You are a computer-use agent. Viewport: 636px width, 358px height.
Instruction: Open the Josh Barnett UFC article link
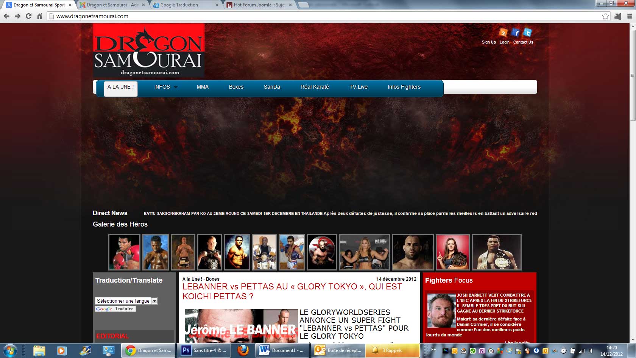pos(494,303)
